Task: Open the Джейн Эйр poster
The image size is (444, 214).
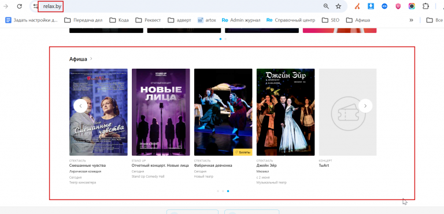Action: 286,112
